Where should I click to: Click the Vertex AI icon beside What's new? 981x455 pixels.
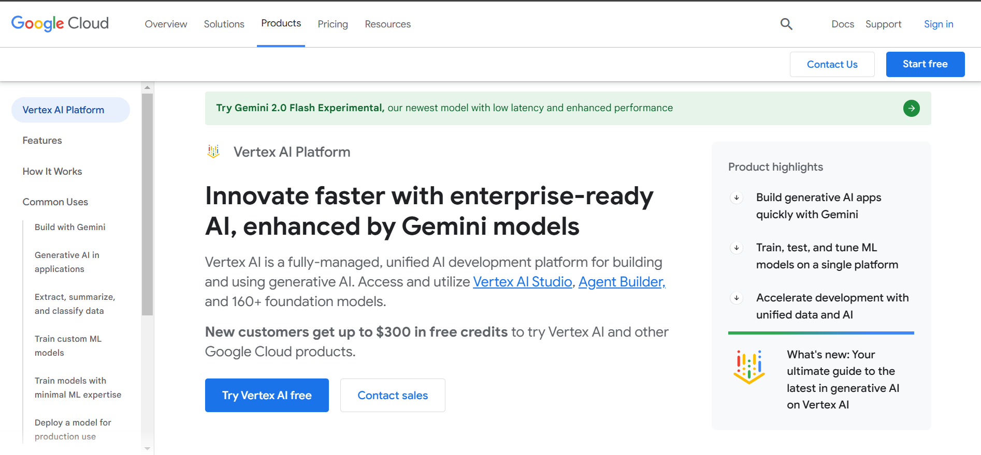coord(749,367)
